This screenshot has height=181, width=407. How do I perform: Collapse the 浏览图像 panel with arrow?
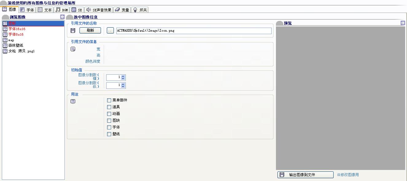coord(62,17)
